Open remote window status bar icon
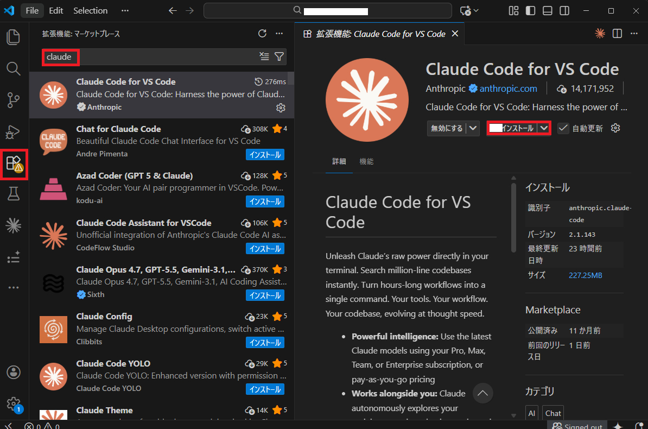The image size is (648, 429). [x=8, y=426]
